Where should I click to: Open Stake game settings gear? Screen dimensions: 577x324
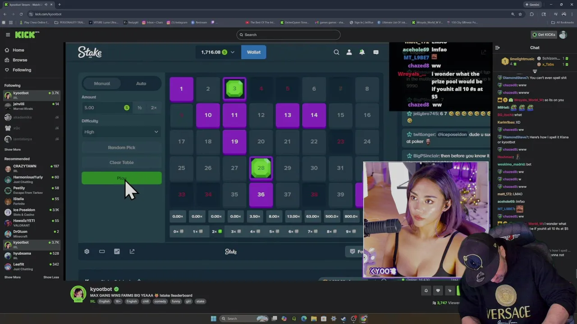87,252
